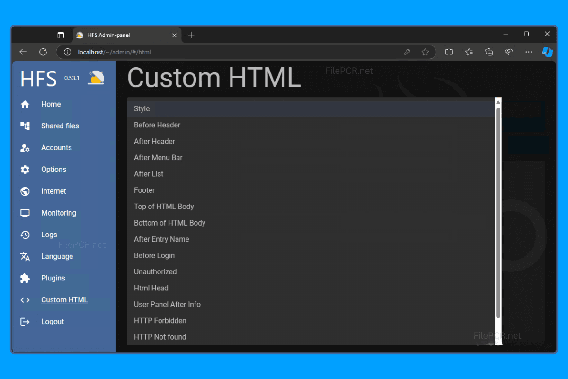Viewport: 568px width, 379px height.
Task: Click the Language translate icon
Action: (25, 257)
